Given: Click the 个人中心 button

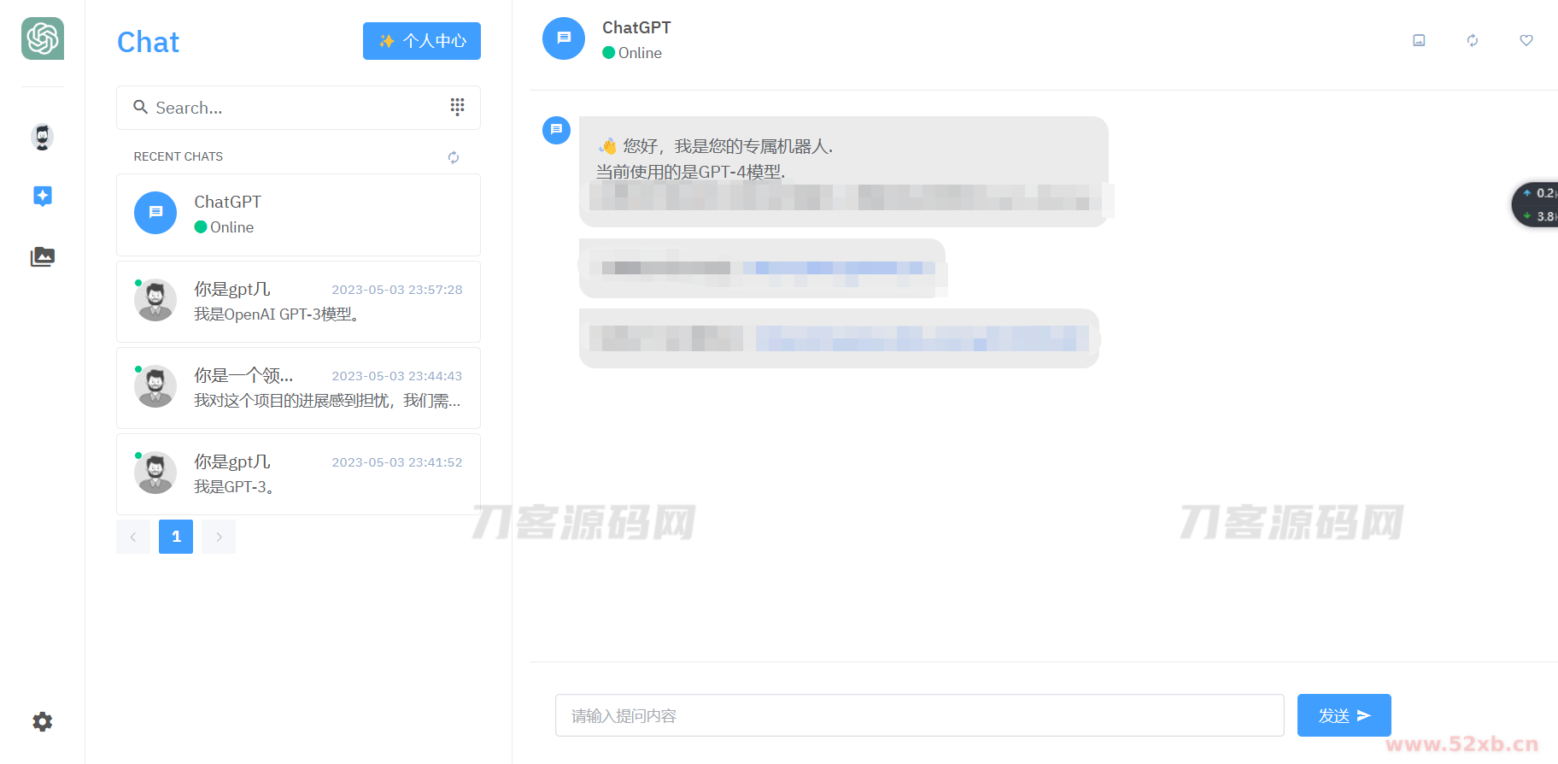Looking at the screenshot, I should coord(422,41).
